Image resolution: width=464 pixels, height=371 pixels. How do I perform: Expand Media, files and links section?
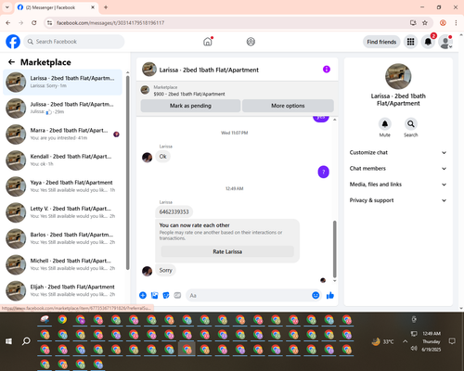click(x=398, y=185)
